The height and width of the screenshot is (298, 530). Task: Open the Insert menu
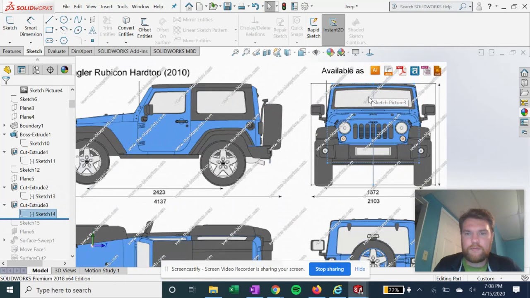(x=106, y=7)
